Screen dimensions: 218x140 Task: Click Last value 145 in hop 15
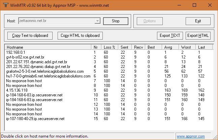click(201, 119)
